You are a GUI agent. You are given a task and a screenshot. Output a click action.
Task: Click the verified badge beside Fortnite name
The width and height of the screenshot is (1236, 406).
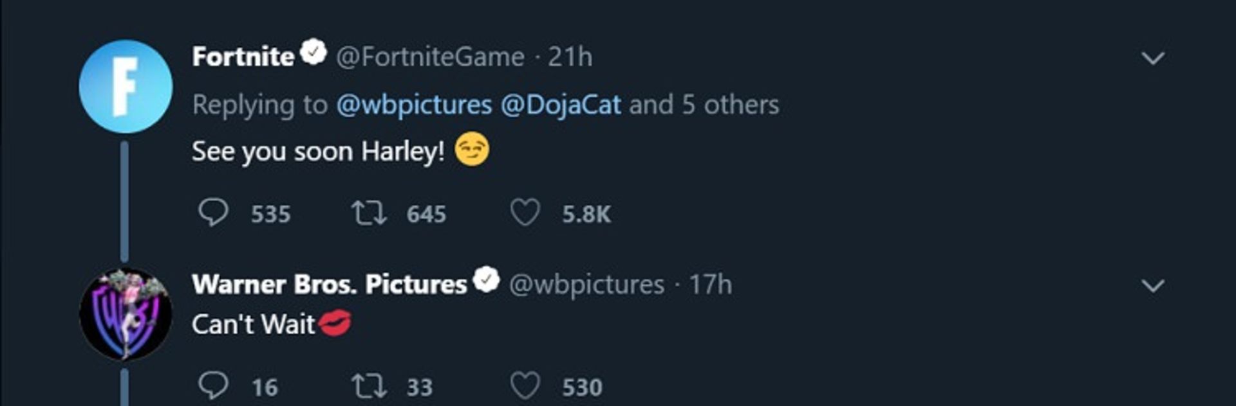coord(314,53)
